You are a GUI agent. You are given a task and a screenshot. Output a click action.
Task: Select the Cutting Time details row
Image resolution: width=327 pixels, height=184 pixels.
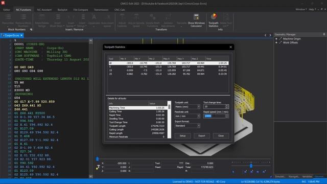coord(137,111)
